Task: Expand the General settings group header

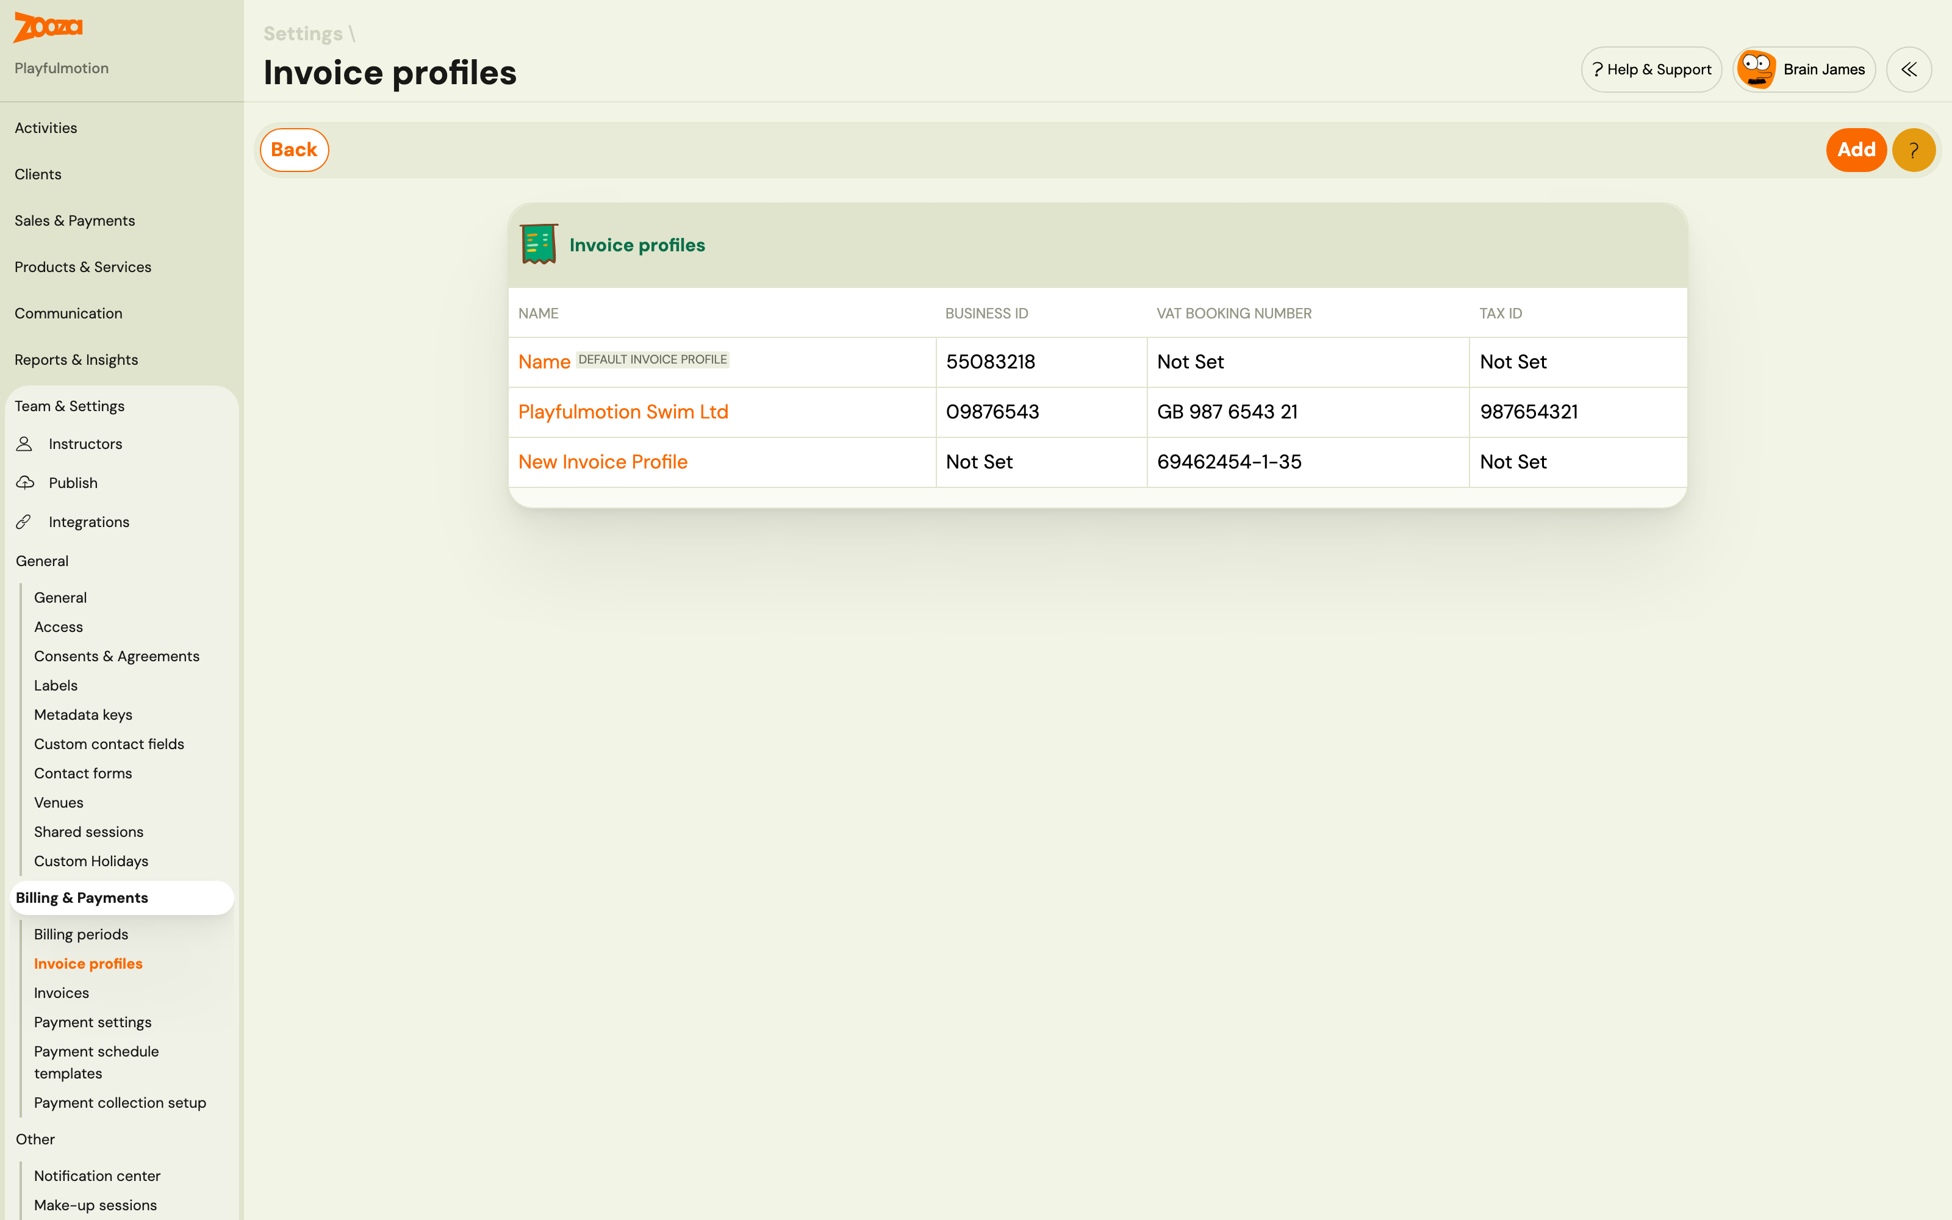Action: coord(42,561)
